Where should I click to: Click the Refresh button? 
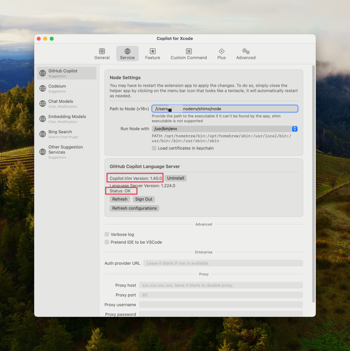click(120, 199)
